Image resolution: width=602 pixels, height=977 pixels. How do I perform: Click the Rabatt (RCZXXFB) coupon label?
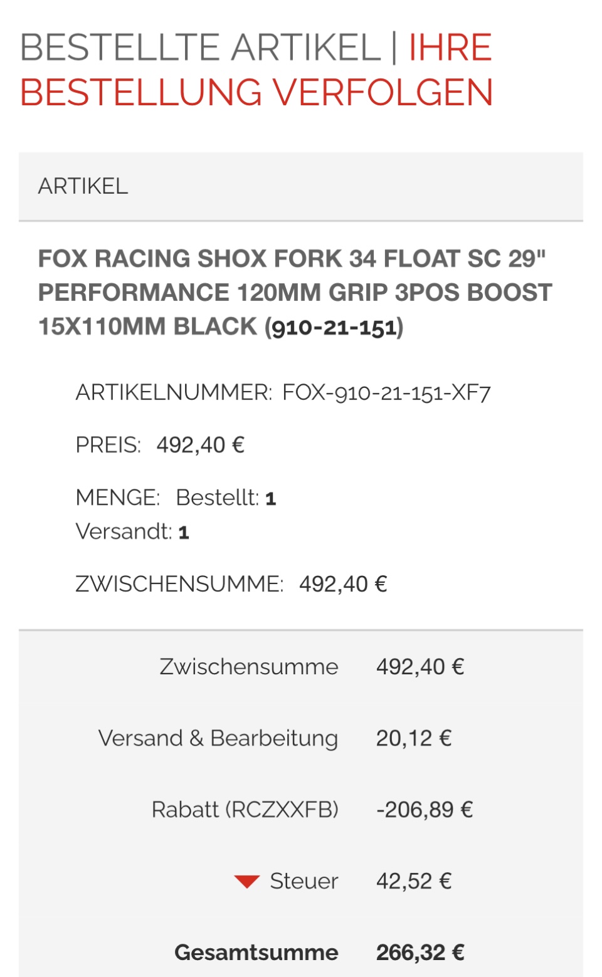click(x=245, y=810)
